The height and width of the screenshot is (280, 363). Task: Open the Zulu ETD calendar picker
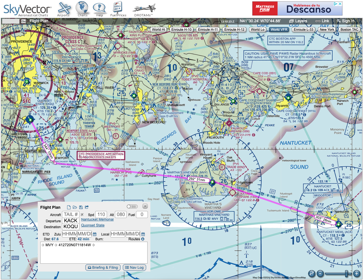(95, 234)
